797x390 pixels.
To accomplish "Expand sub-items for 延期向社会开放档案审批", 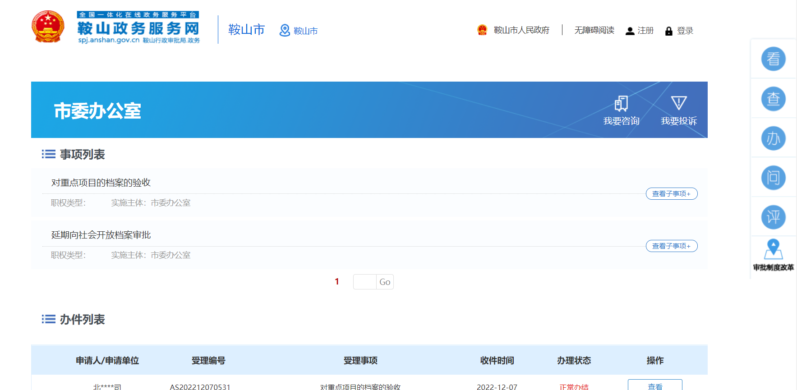I will 671,246.
